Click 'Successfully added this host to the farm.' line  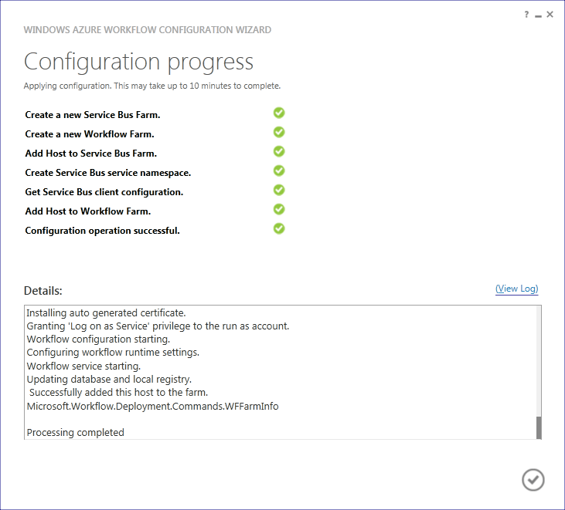[x=118, y=393]
